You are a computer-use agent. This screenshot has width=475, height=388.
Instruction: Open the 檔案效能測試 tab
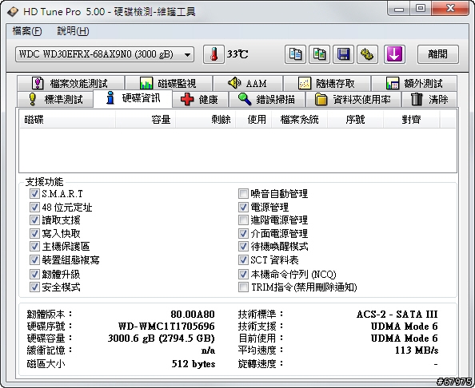pos(70,83)
